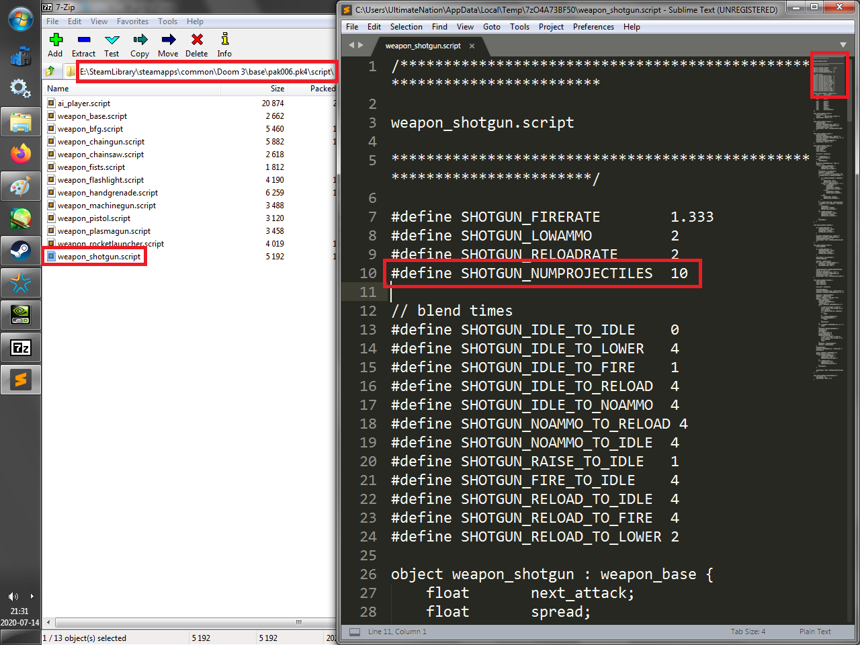Click the Copy icon in 7-Zip toolbar
The image size is (860, 645).
point(140,44)
